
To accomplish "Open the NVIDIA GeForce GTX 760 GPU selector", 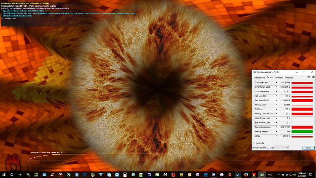I will click(x=270, y=148).
